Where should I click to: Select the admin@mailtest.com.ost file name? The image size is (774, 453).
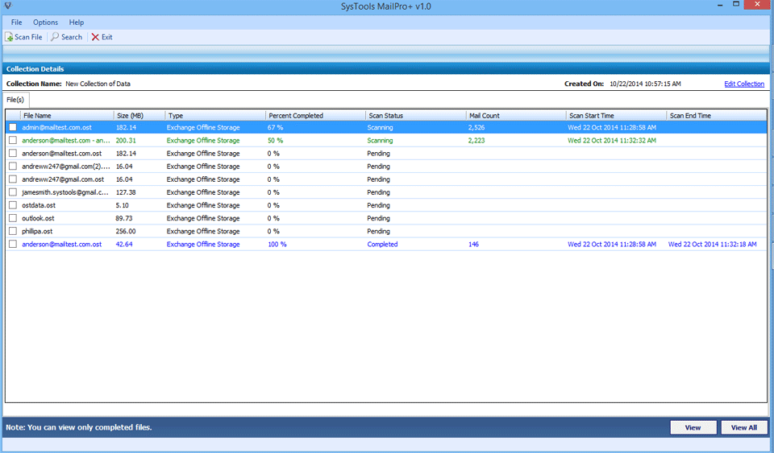(56, 127)
